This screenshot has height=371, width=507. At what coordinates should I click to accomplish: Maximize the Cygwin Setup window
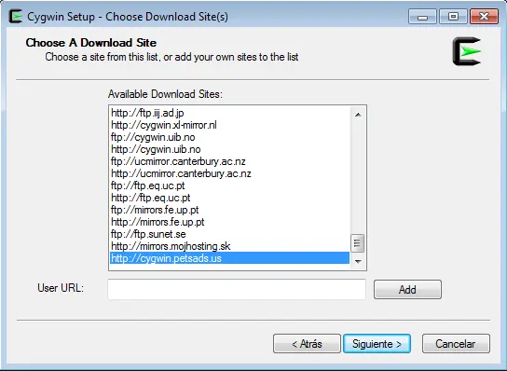pyautogui.click(x=453, y=17)
